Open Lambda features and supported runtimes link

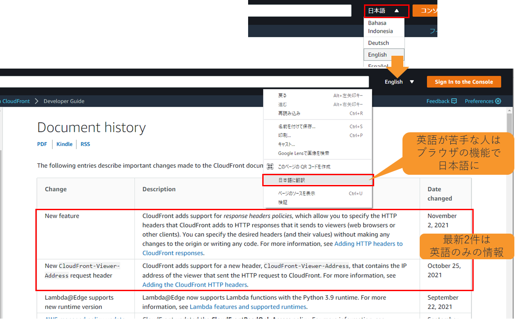pyautogui.click(x=248, y=307)
